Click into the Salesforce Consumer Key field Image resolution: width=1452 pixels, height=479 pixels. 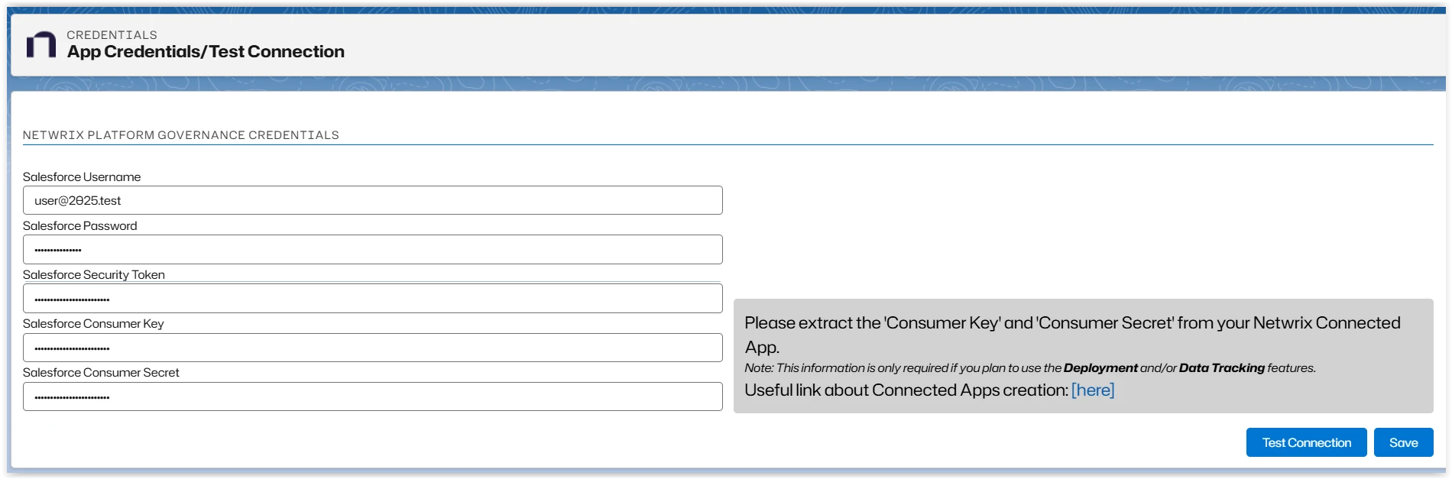coord(372,348)
